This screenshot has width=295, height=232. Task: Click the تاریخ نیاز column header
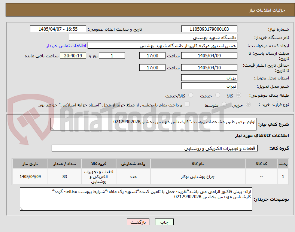[30, 164]
